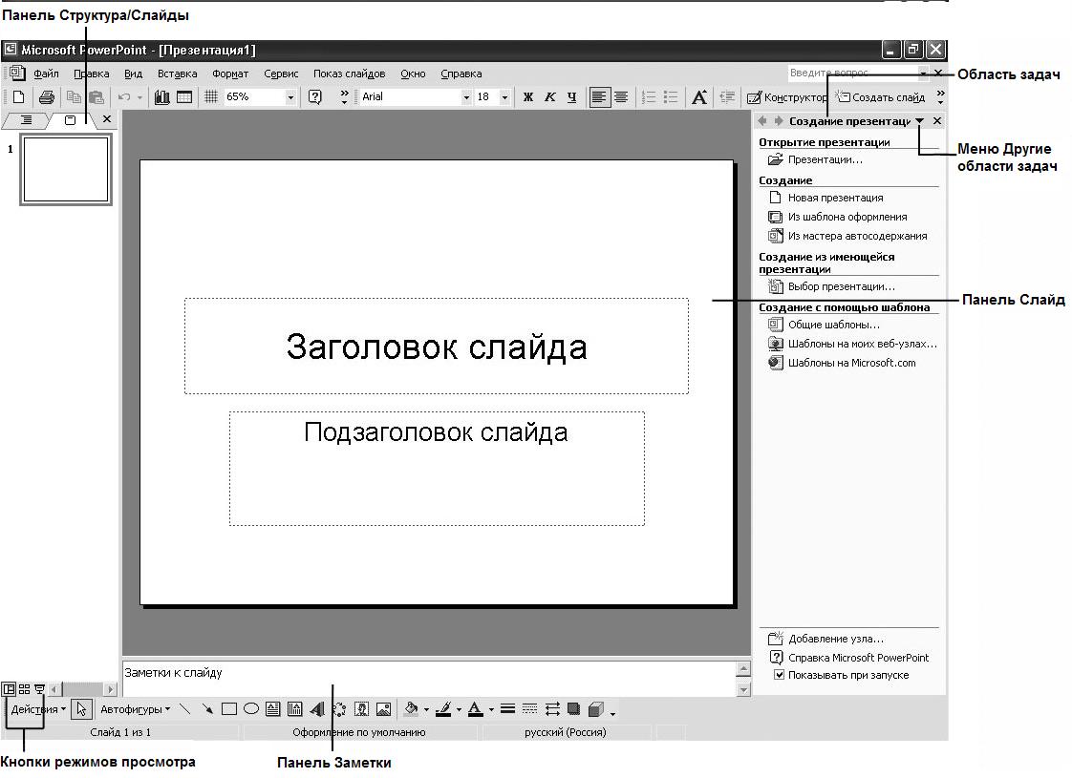Image resolution: width=1072 pixels, height=778 pixels.
Task: Click the New presentation toolbar icon
Action: tap(19, 97)
